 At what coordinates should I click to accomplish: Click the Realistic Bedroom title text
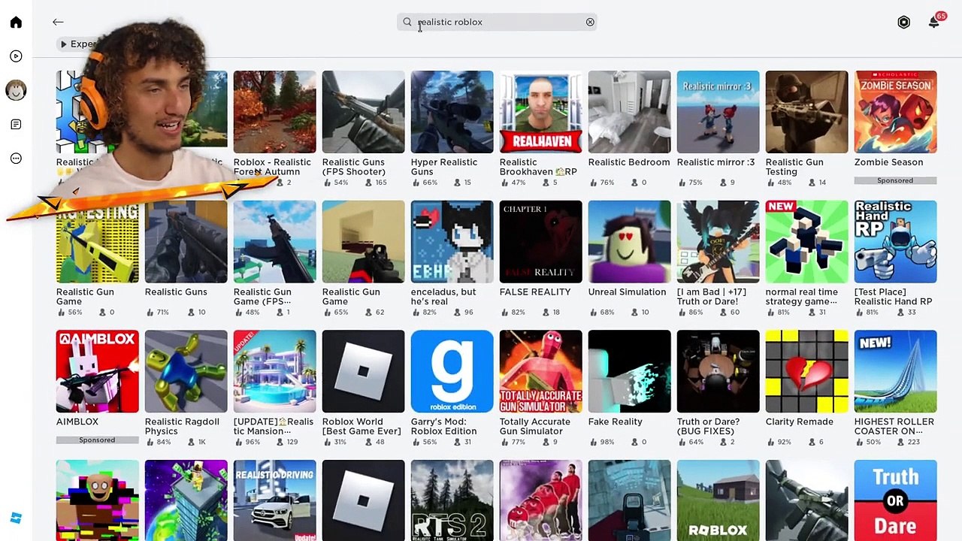click(629, 162)
